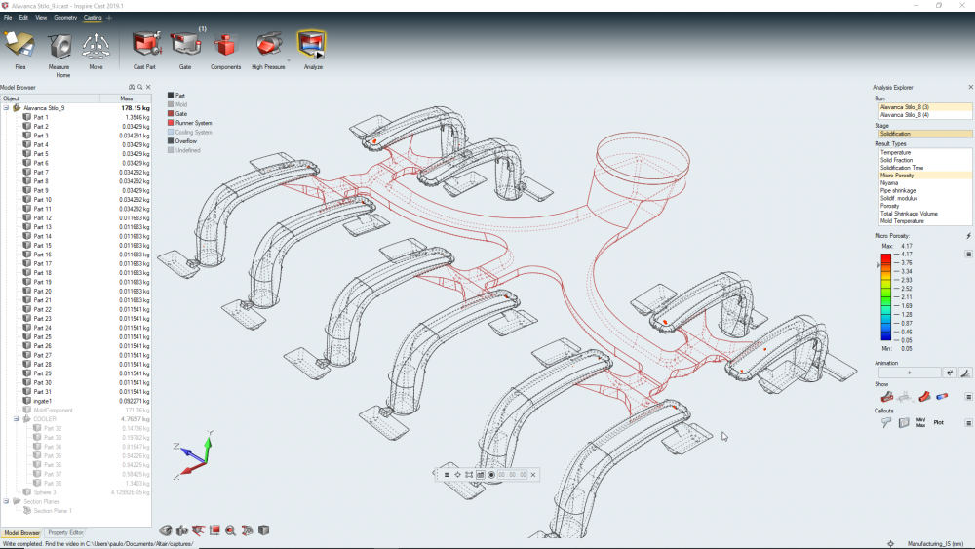Viewport: 975px width, 549px height.
Task: Open the legend options menu beside color scale
Action: coord(968,254)
